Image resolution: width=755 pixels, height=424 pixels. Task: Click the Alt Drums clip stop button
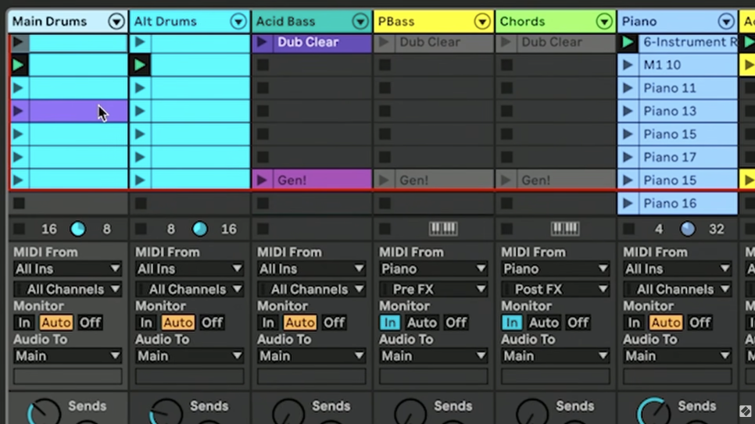(x=141, y=229)
